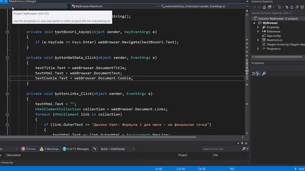Switch to the MainForm.cs [Design] tab
This screenshot has height=171, width=305.
(22, 1)
